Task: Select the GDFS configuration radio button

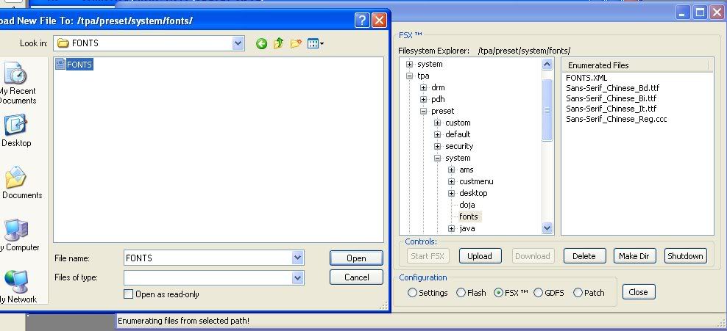Action: pos(538,293)
